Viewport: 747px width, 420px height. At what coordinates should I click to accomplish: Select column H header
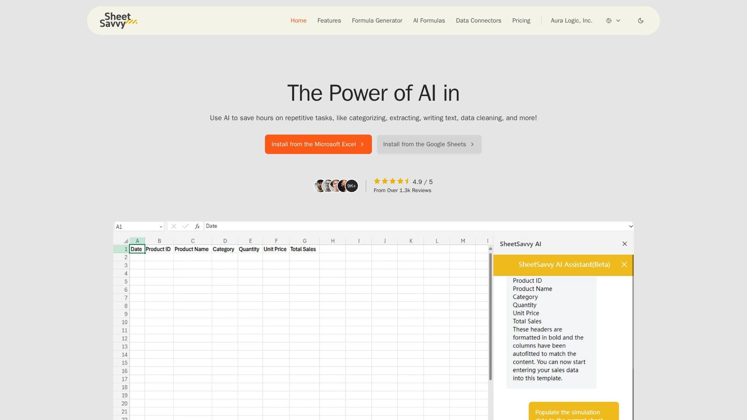(x=333, y=241)
